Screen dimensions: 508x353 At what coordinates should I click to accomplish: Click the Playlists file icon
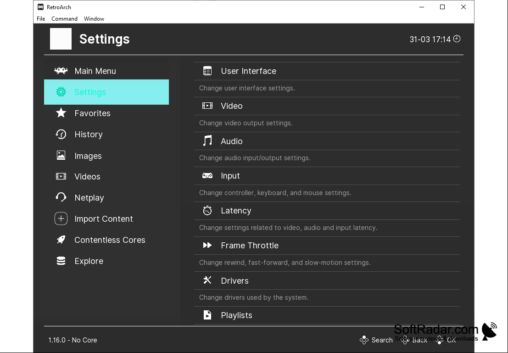[x=207, y=315]
